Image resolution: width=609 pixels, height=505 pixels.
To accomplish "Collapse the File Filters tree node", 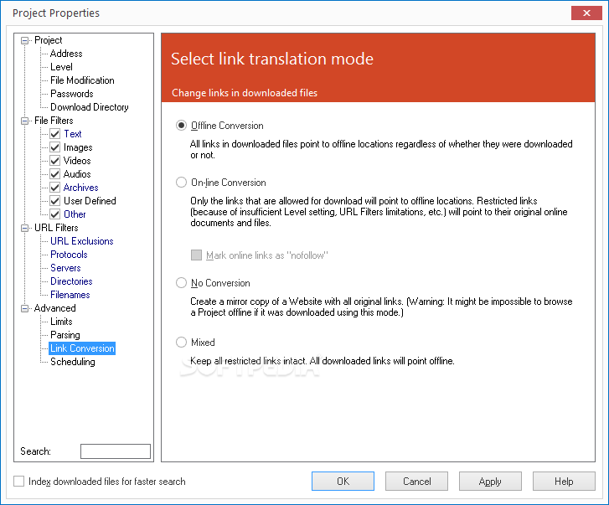I will coord(25,121).
